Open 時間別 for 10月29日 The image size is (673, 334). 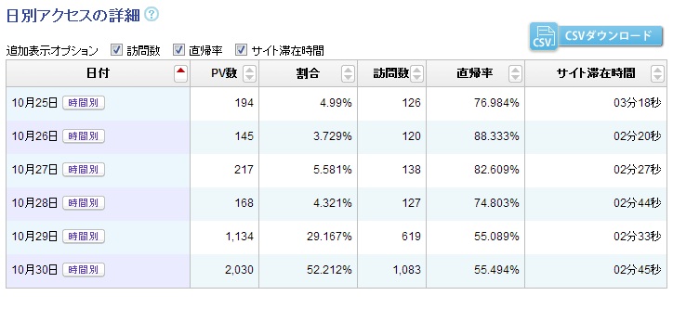point(84,236)
